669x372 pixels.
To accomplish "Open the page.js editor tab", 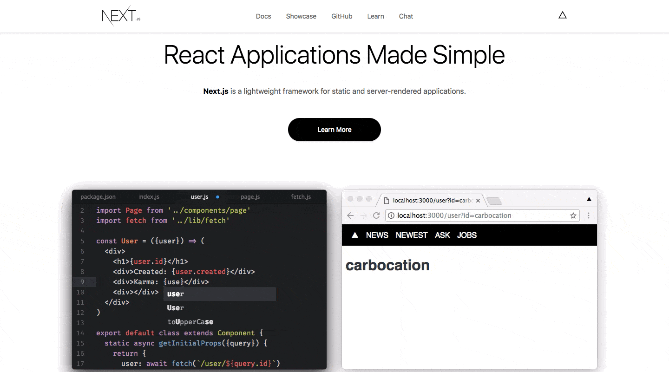I will coord(250,197).
